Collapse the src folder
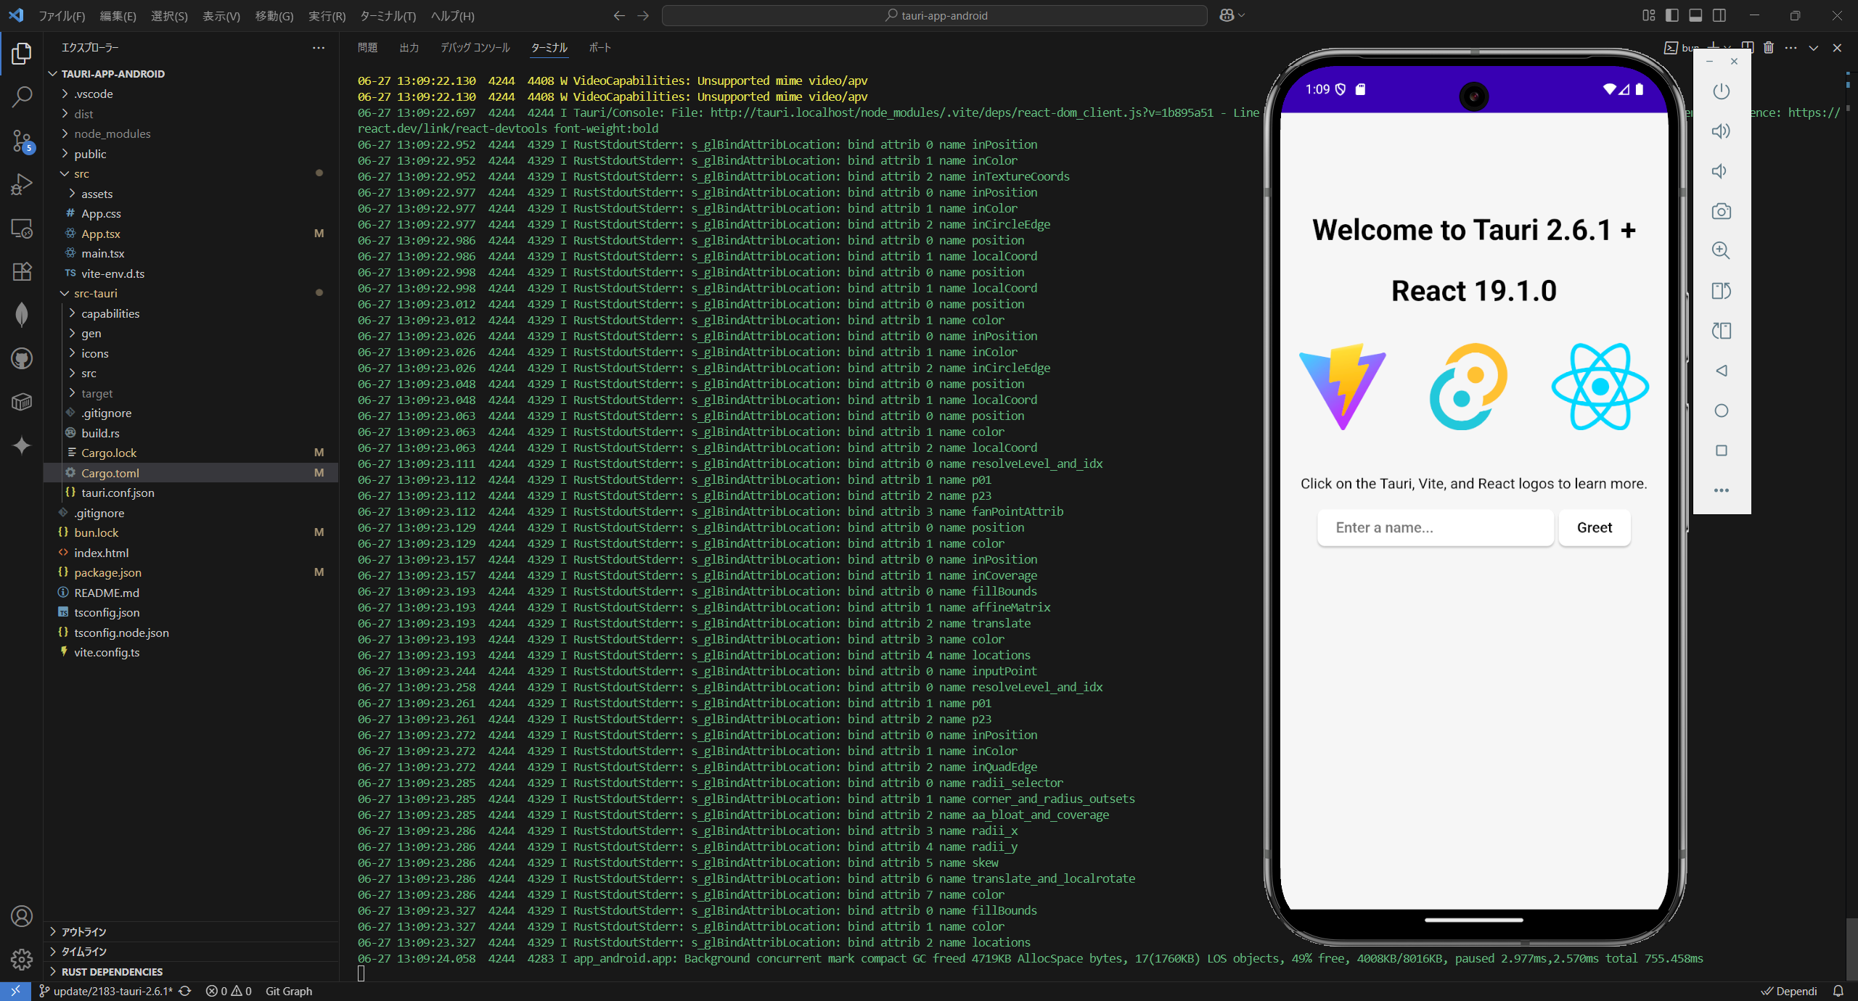Screen dimensions: 1858x1001 tap(81, 173)
